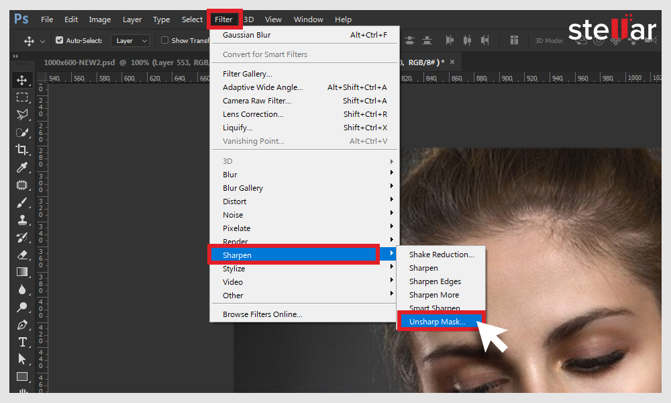This screenshot has width=671, height=403.
Task: Select the Crop tool
Action: [22, 150]
